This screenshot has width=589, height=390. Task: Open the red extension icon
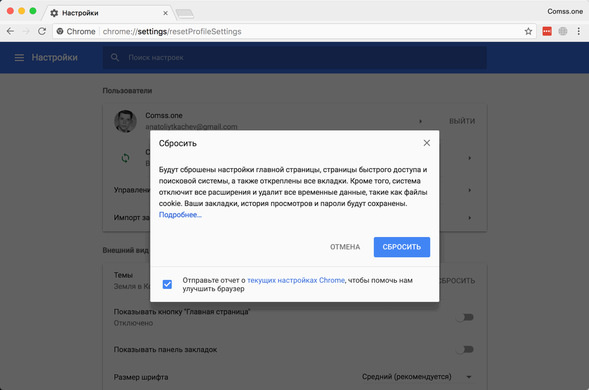pyautogui.click(x=547, y=32)
